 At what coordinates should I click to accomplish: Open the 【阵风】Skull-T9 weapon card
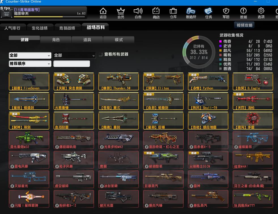coord(208,101)
